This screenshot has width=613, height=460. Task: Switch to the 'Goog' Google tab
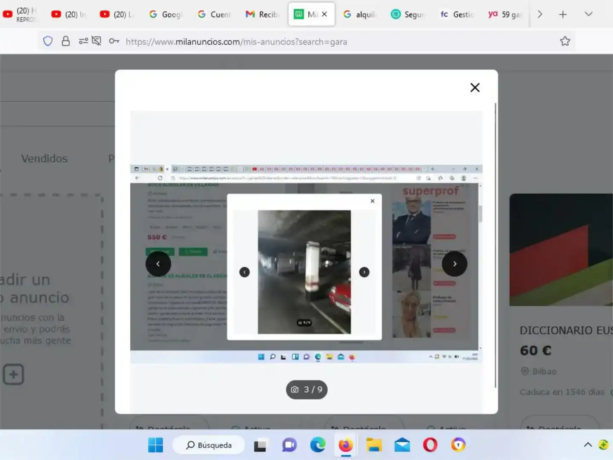pyautogui.click(x=166, y=14)
